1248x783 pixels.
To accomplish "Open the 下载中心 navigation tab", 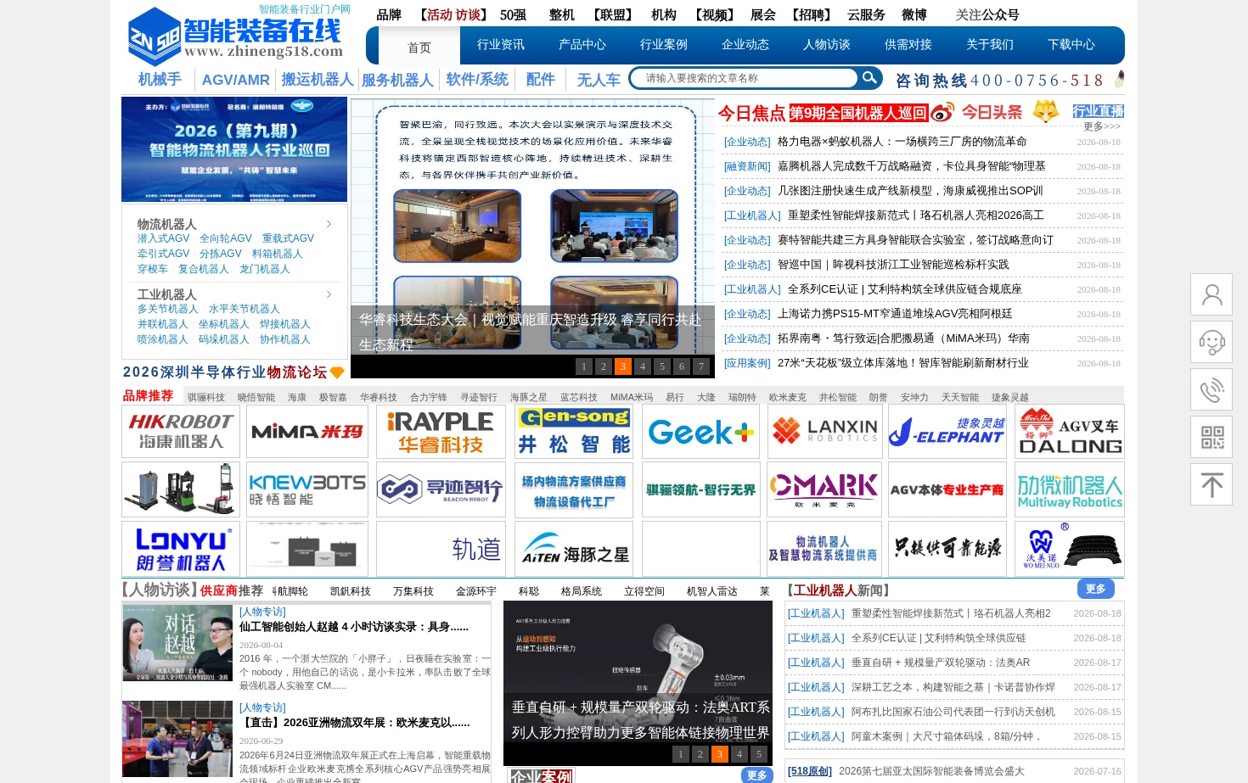I will coord(1071,45).
